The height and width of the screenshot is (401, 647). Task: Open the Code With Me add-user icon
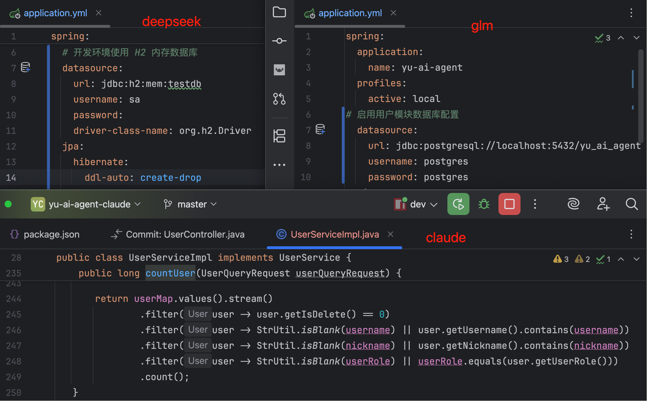[x=603, y=204]
